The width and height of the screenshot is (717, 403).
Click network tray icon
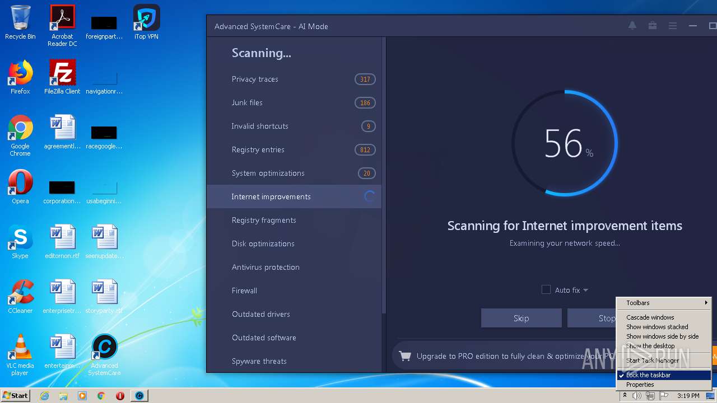(650, 396)
